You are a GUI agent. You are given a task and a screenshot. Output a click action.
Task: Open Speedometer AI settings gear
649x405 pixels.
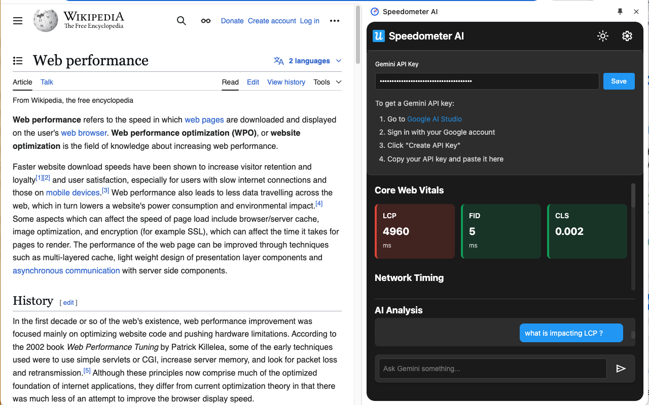[627, 36]
